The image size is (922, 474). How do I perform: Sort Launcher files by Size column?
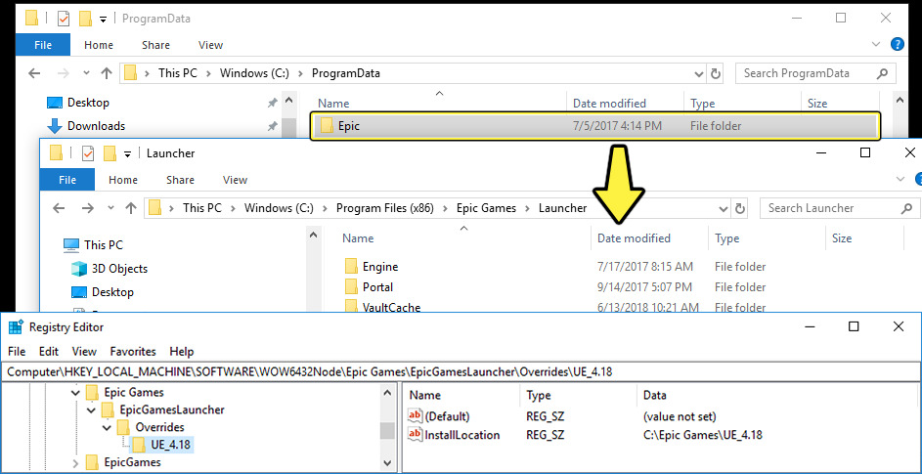[842, 238]
